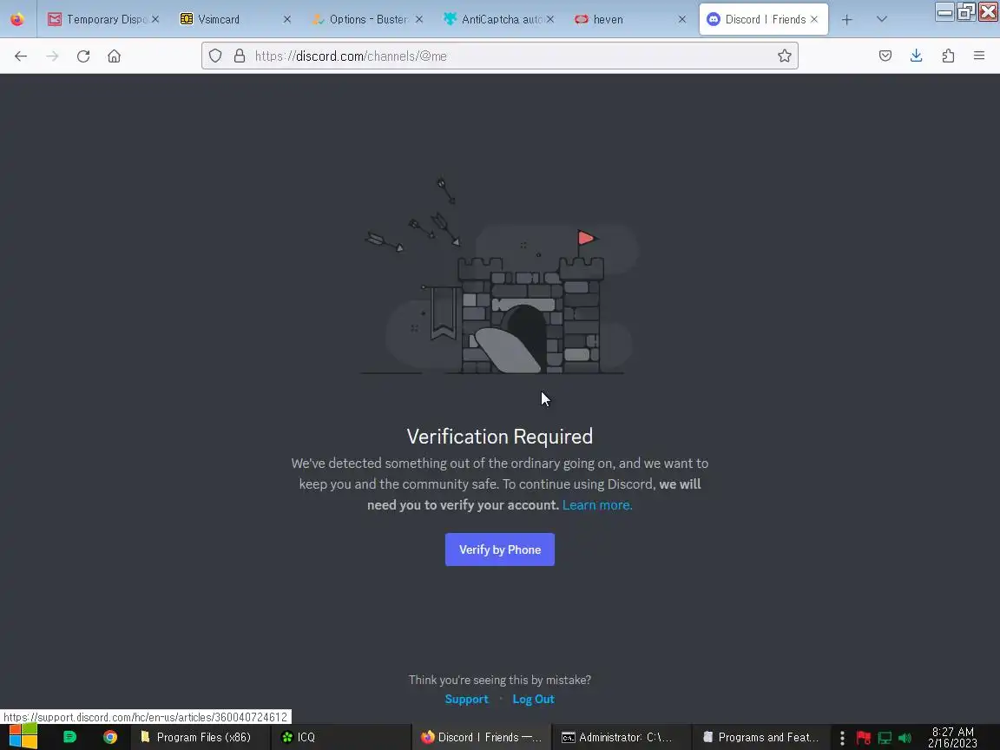Open the extensions puzzle icon
This screenshot has width=1000, height=750.
[948, 56]
